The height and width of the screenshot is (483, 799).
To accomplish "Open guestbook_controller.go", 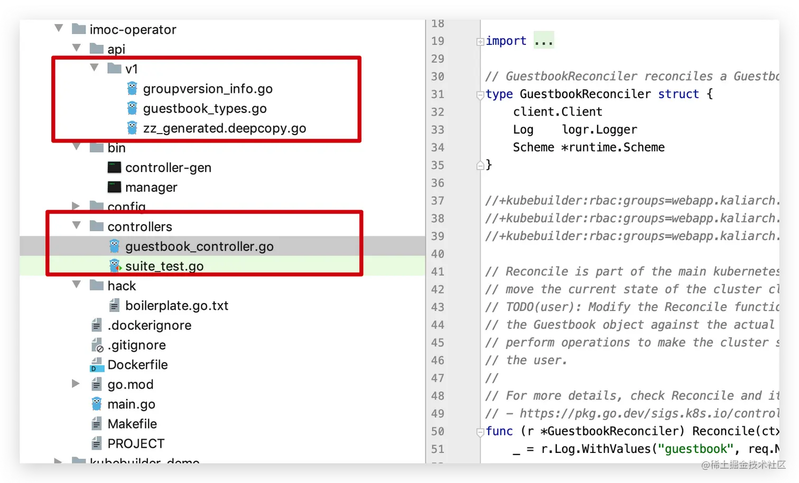I will click(199, 247).
